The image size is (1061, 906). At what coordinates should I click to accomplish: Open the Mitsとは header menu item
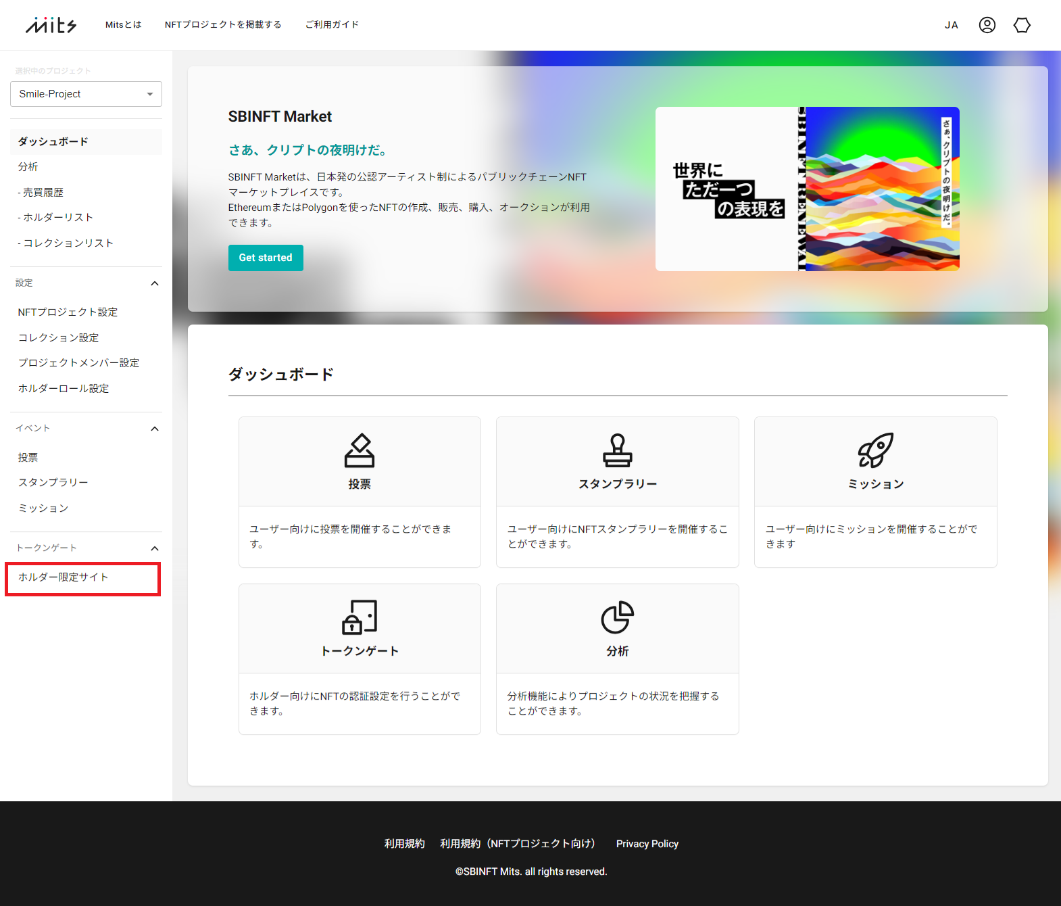tap(124, 25)
